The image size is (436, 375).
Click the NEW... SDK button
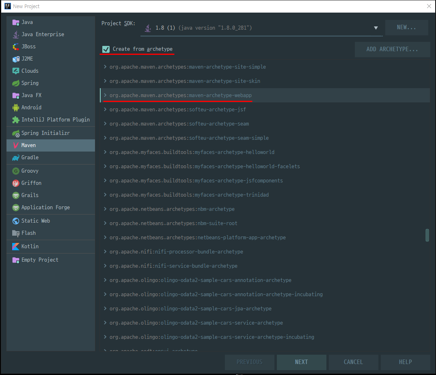[x=406, y=28]
